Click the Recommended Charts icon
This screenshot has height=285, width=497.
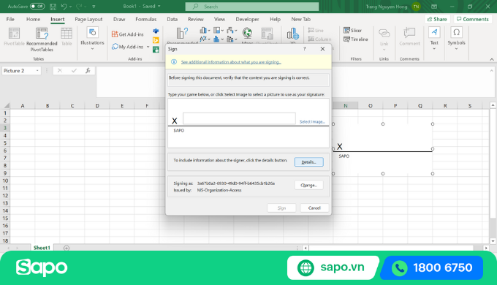tap(182, 34)
